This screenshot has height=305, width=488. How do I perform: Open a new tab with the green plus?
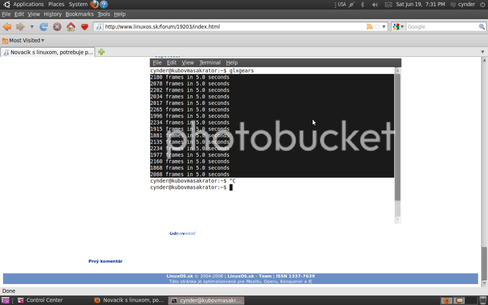pos(102,52)
